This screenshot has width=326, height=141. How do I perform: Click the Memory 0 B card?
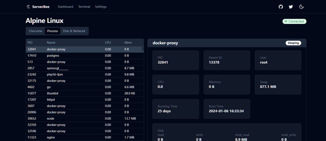pos(227,84)
